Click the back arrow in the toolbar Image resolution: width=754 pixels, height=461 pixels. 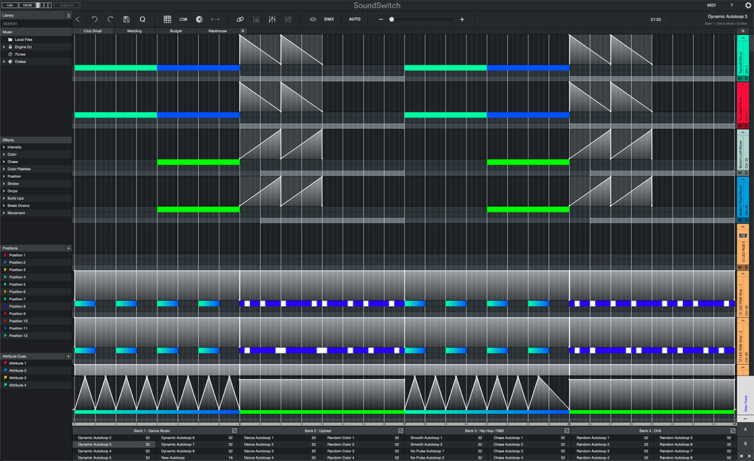[78, 20]
